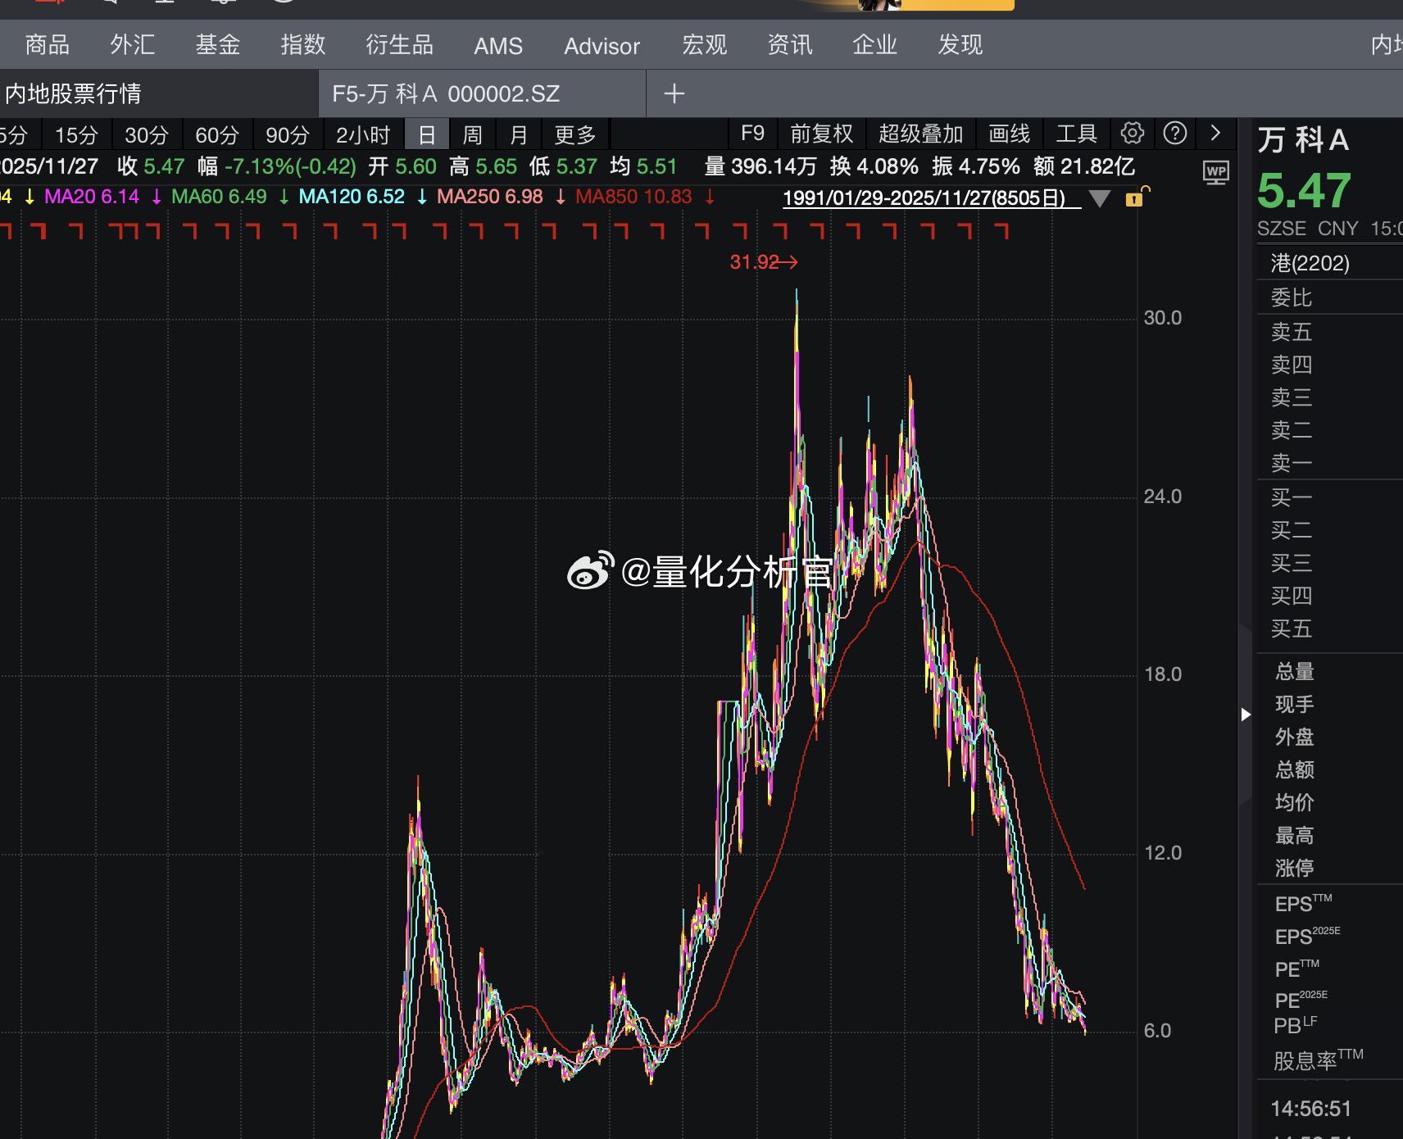Click the MA120 6.52 indicator label

click(352, 197)
